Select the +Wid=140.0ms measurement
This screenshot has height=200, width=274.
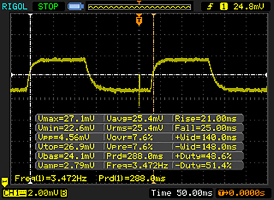pos(205,138)
